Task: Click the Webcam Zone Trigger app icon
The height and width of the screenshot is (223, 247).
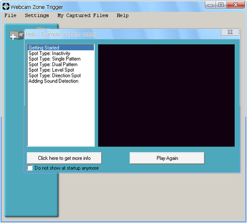Action: pyautogui.click(x=6, y=7)
